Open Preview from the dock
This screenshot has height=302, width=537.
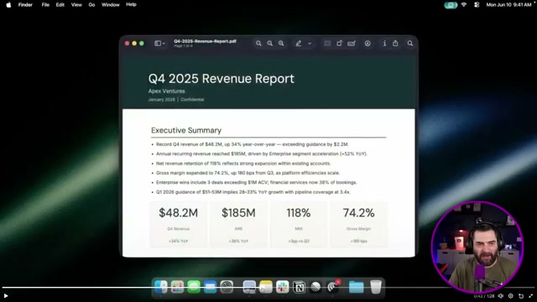pos(249,287)
